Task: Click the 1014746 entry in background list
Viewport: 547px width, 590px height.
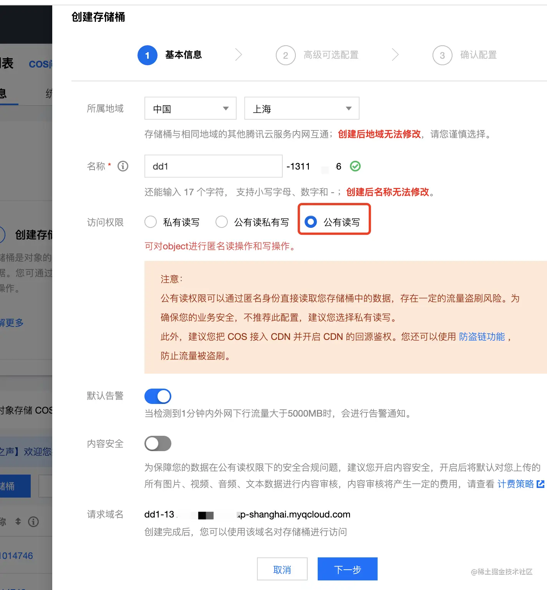Action: click(x=17, y=555)
